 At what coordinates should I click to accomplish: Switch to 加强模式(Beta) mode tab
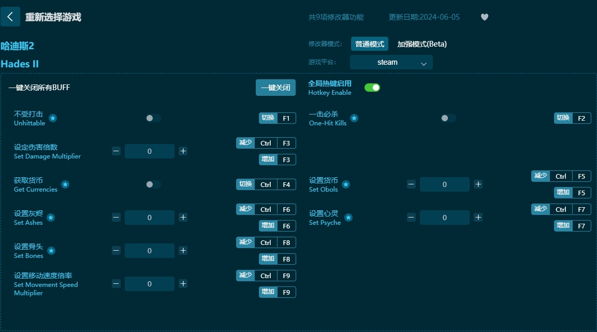pyautogui.click(x=421, y=44)
